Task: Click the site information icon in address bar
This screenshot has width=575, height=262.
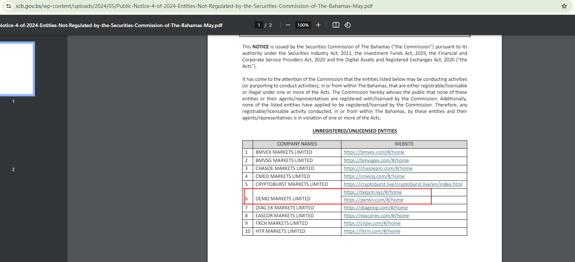Action: pos(9,6)
